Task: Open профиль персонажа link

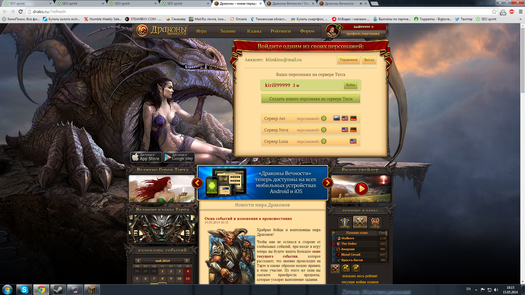Action: coord(363,34)
